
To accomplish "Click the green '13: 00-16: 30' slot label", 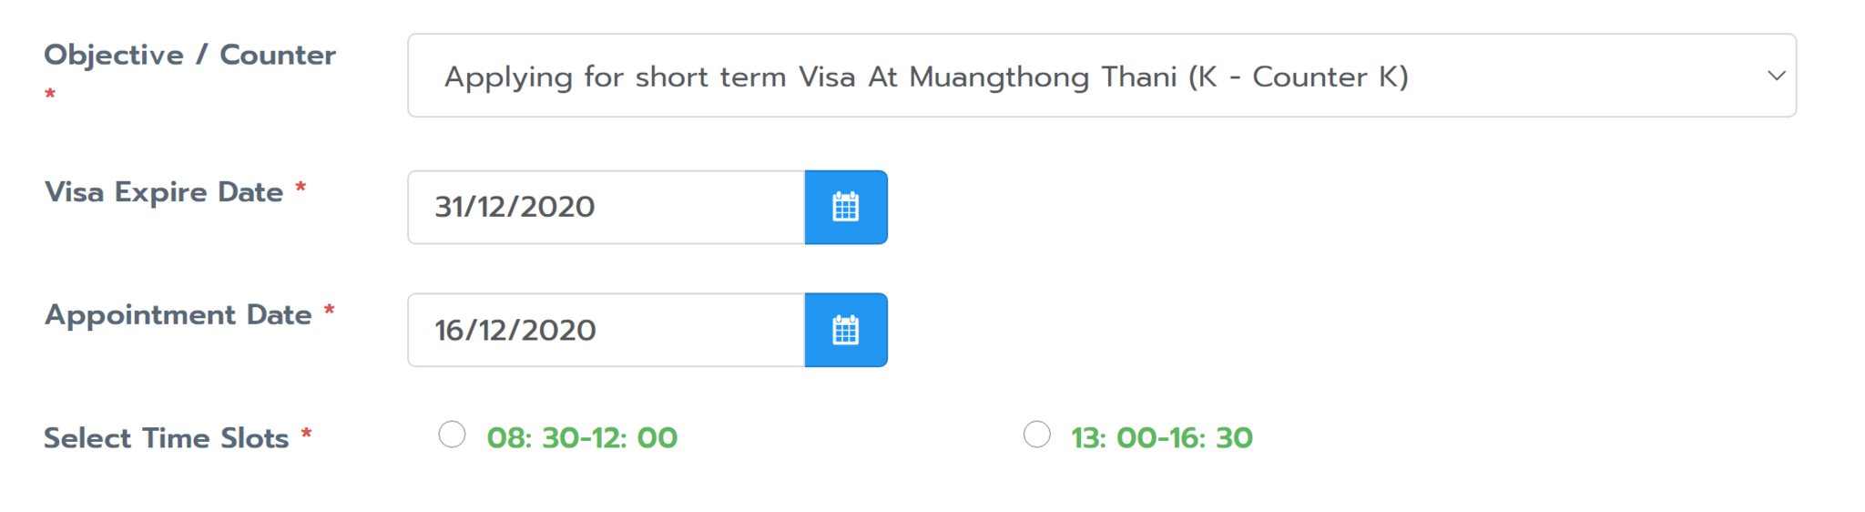I will pos(1162,438).
